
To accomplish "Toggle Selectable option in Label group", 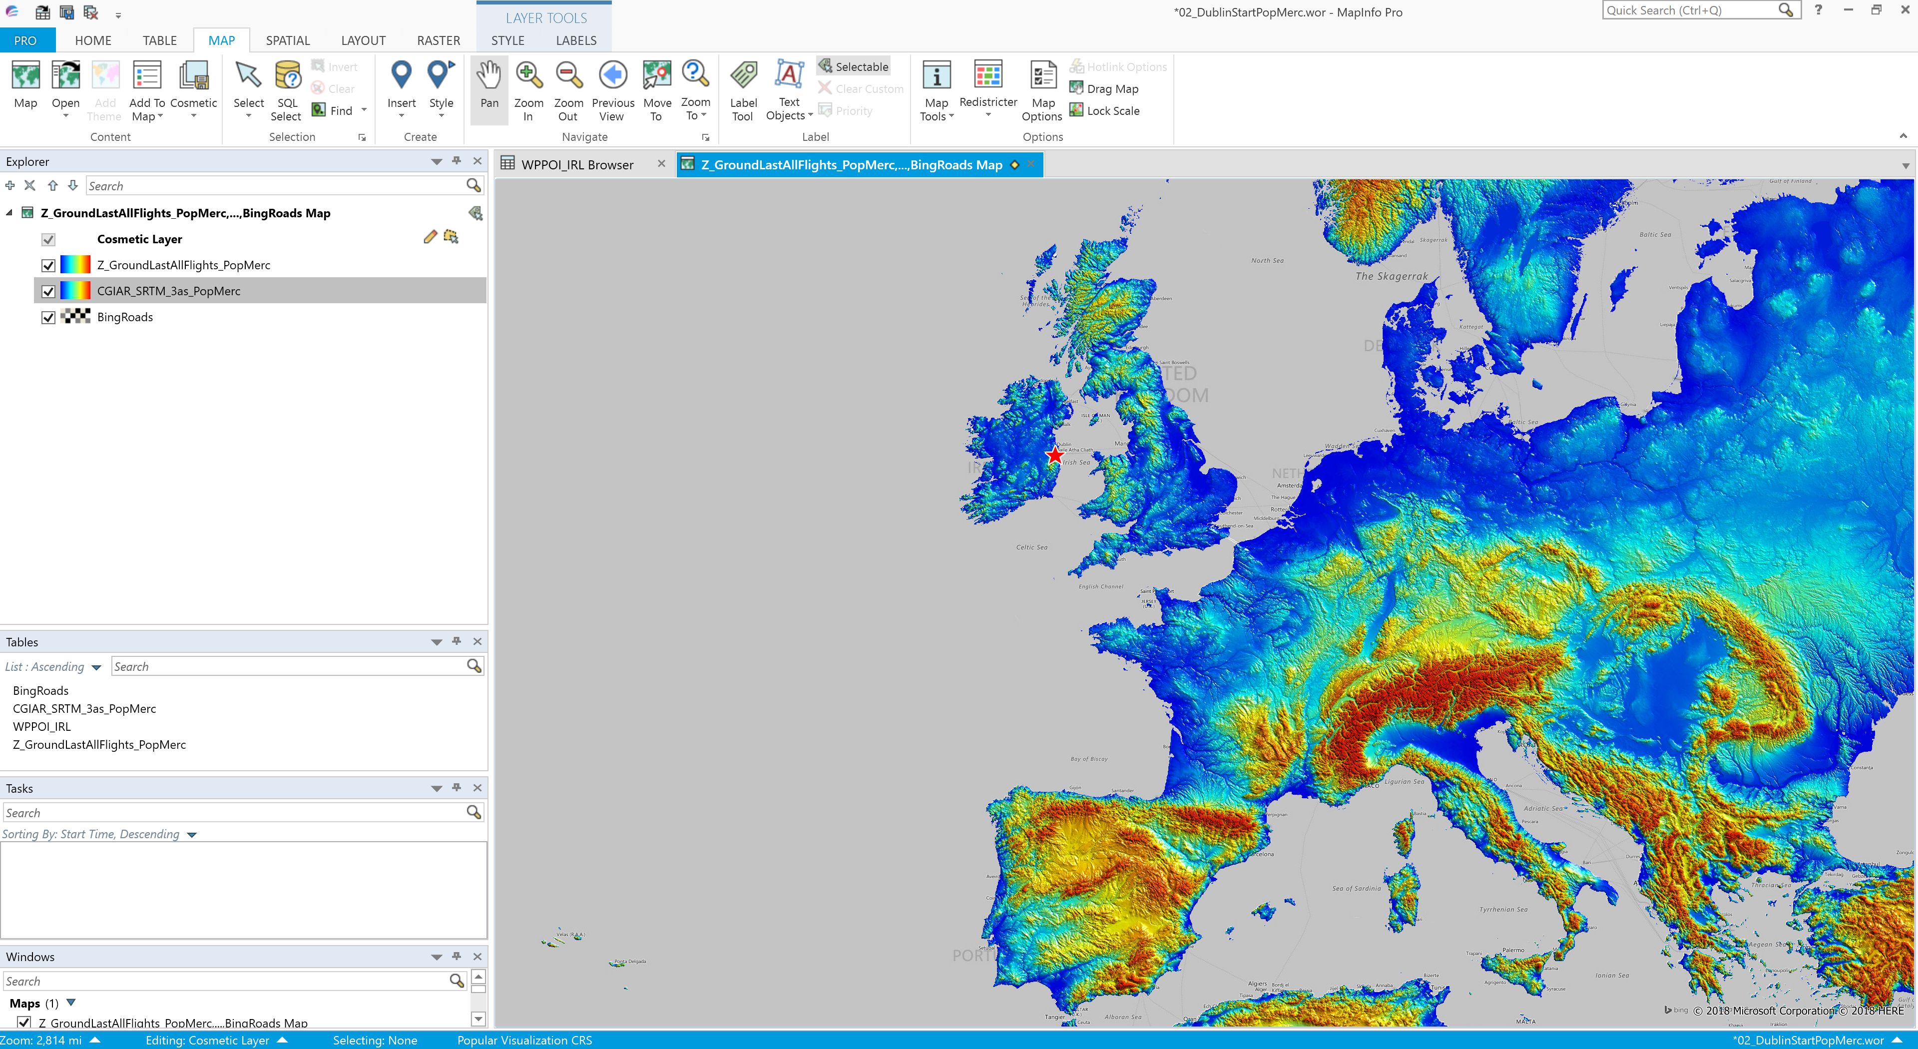I will (853, 66).
